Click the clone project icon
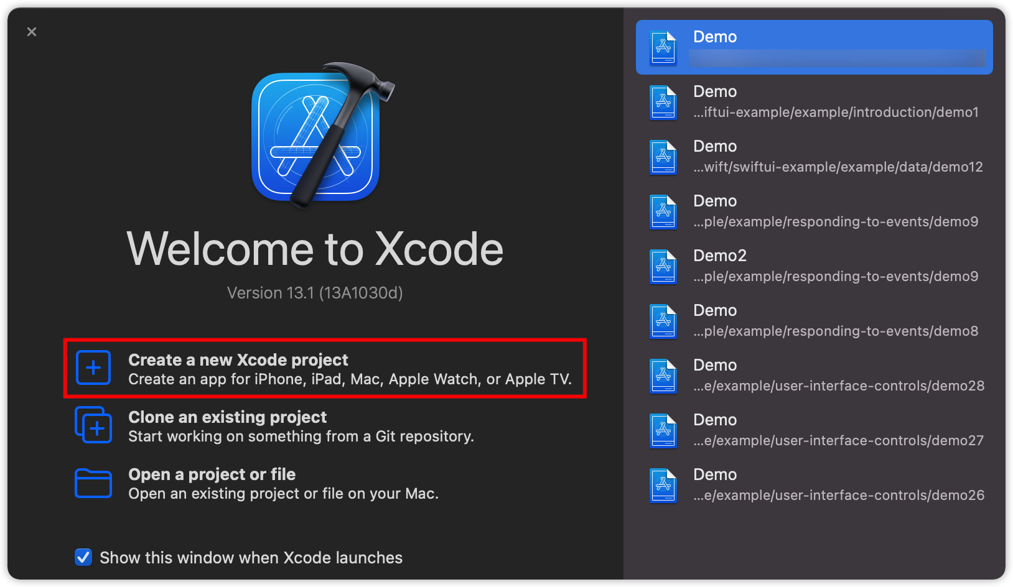Screen dimensions: 1013x587 point(93,425)
